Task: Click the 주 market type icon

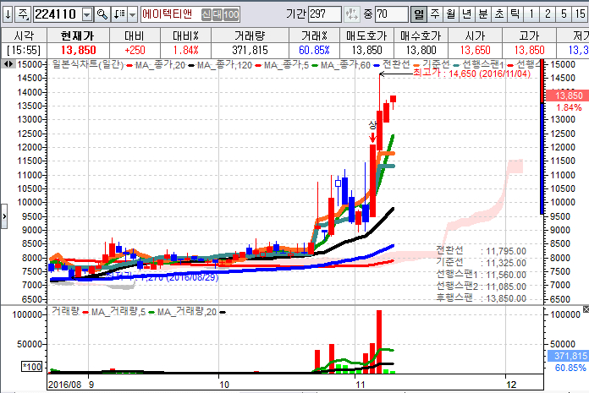Action: pos(23,14)
